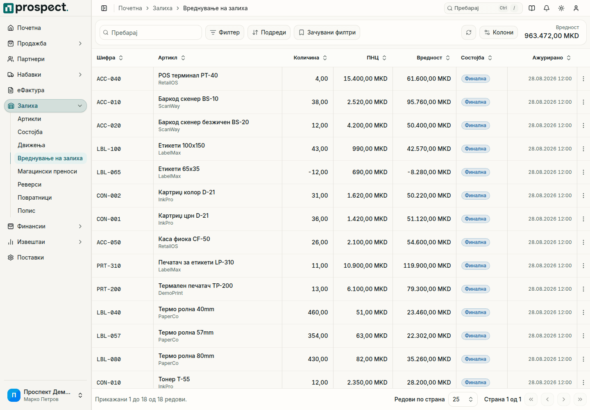Go to the first page arrow
The image size is (590, 410).
point(531,399)
